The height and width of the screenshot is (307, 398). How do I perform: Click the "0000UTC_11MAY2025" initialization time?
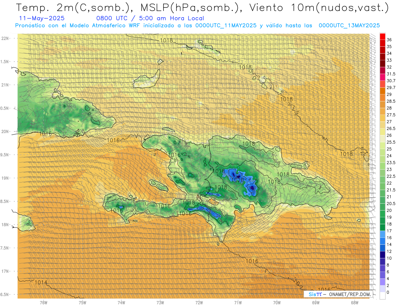[x=226, y=26]
